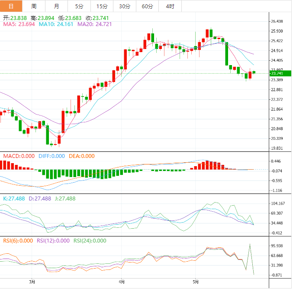This screenshot has width=293, height=292.
Task: Select the 4时 timeframe tab
Action: [x=170, y=6]
